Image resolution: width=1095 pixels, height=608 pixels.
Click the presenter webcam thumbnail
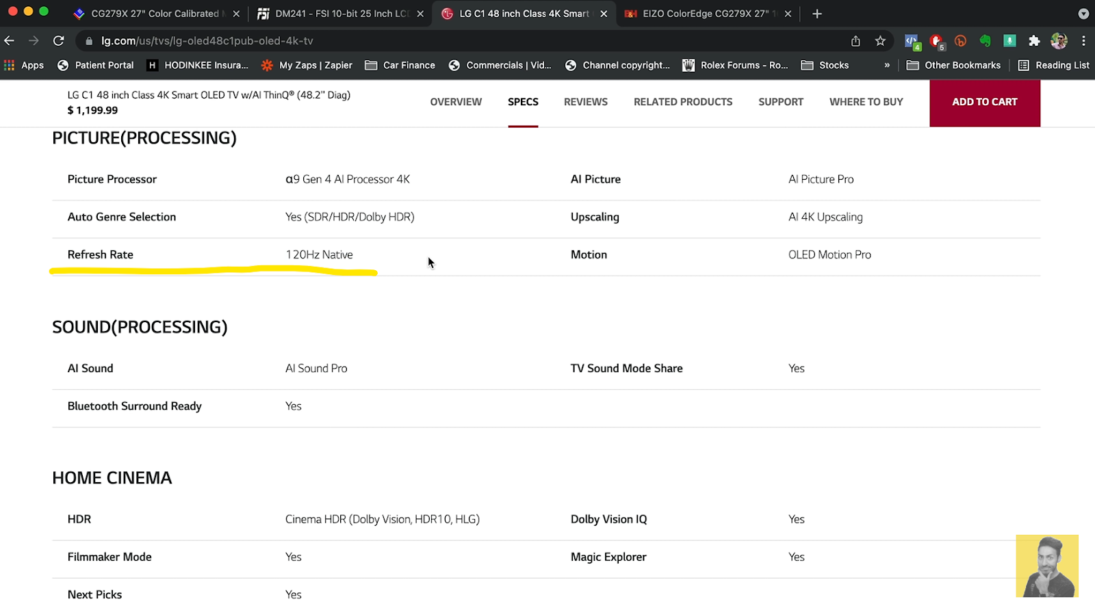point(1047,566)
